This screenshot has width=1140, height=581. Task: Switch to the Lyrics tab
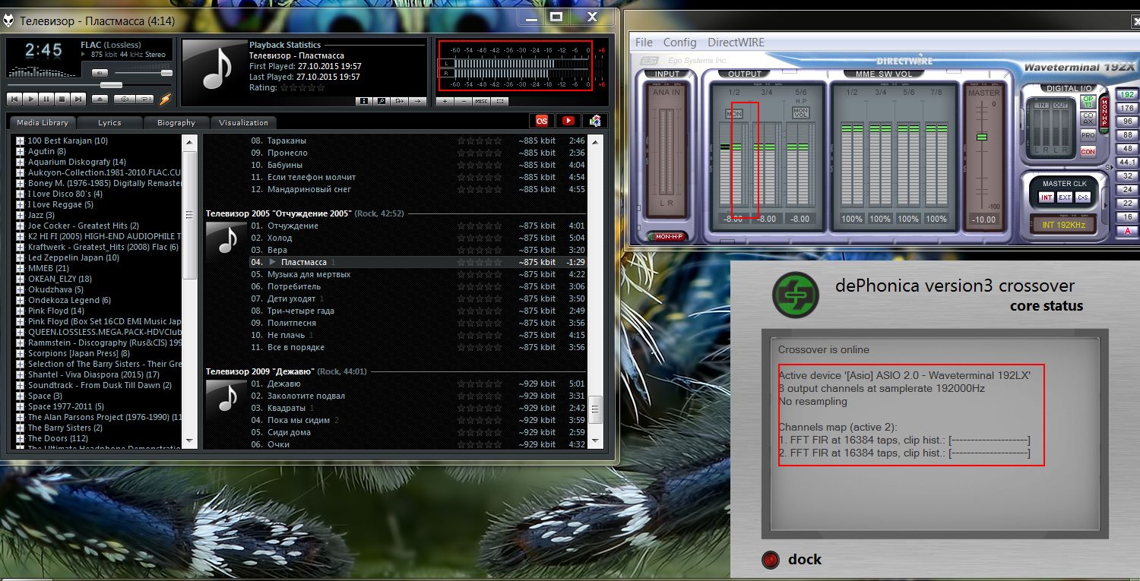click(109, 122)
